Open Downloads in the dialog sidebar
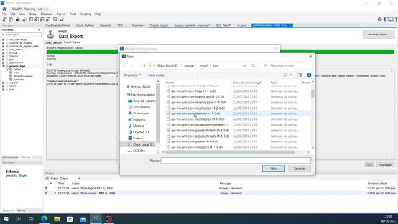Viewport: 398px width, 224px height. 141,113
